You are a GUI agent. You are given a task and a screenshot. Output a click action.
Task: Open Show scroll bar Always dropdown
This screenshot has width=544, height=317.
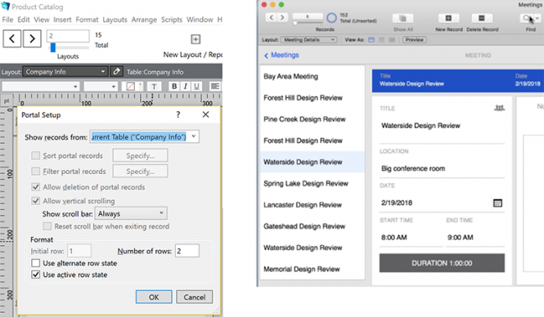click(x=131, y=213)
